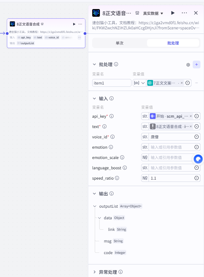This screenshot has width=204, height=277.
Task: Open variable picker for text
Action: 197,126
